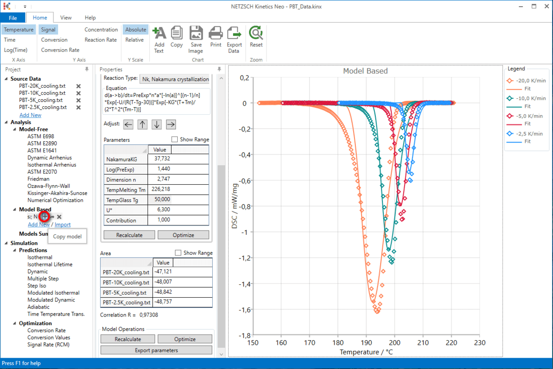Click the NakamuraKG value cell
This screenshot has width=553, height=369.
click(179, 159)
